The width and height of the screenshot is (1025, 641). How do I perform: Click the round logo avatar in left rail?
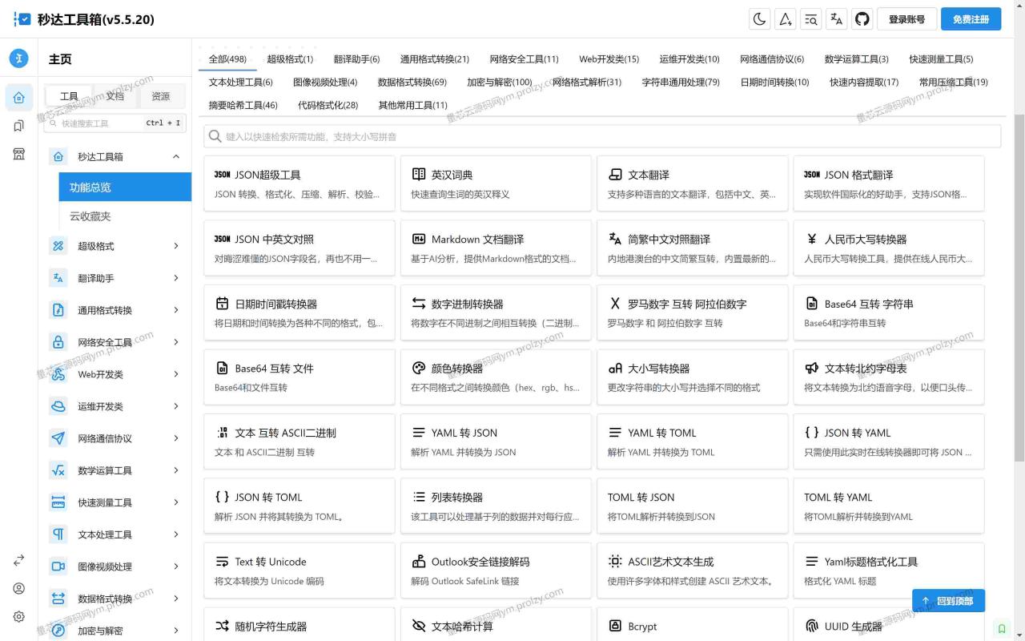point(18,58)
